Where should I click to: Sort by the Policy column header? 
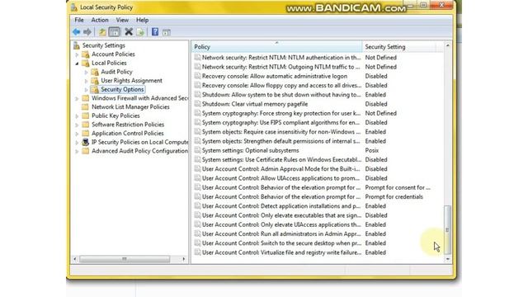(277, 47)
